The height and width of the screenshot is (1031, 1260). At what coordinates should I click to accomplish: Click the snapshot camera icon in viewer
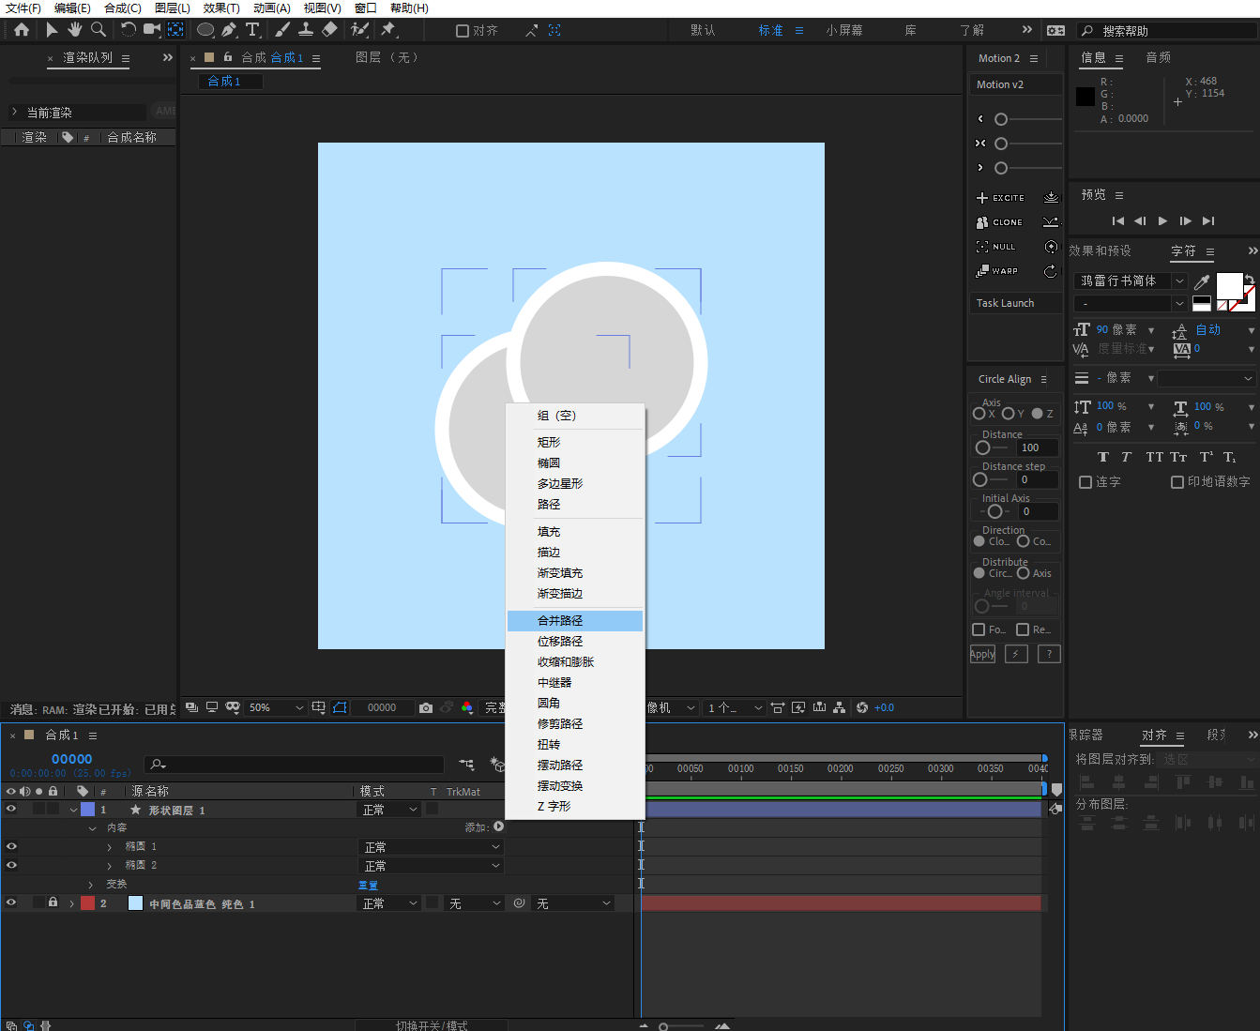tap(426, 707)
